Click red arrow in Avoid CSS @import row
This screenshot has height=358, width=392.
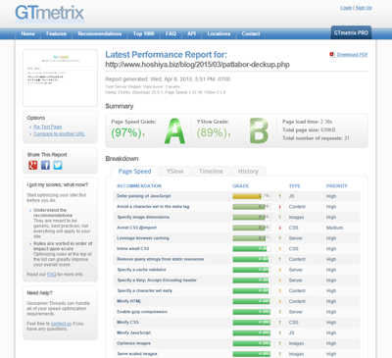280,228
